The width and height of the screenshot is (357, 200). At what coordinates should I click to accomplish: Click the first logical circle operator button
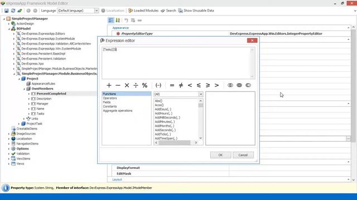(230, 85)
